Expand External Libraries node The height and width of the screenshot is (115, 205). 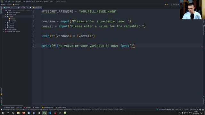[x=4, y=29]
